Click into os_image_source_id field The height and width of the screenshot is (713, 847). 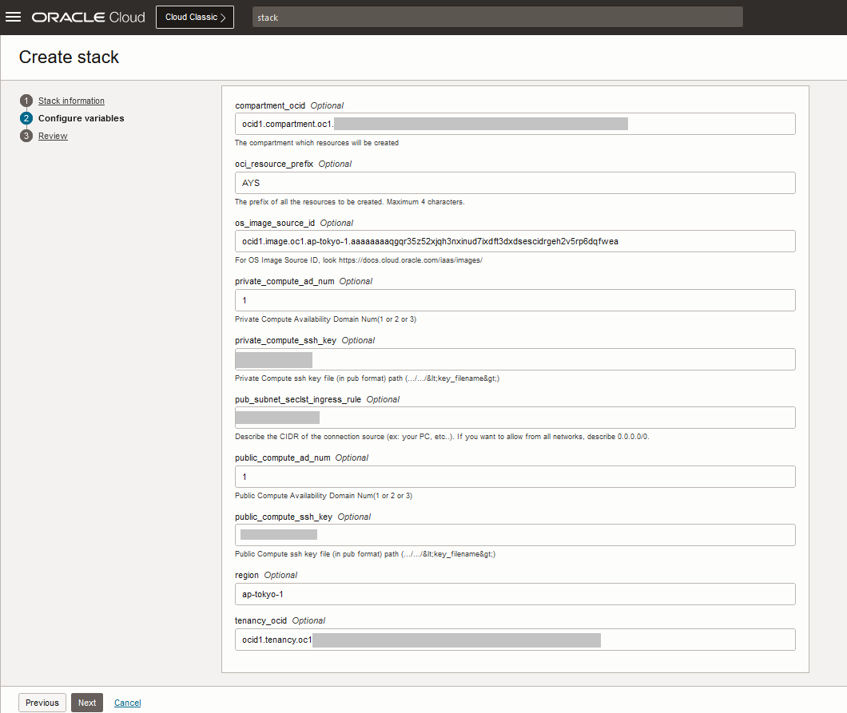(515, 241)
